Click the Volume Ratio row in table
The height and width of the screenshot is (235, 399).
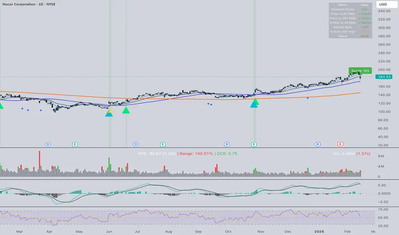click(350, 27)
